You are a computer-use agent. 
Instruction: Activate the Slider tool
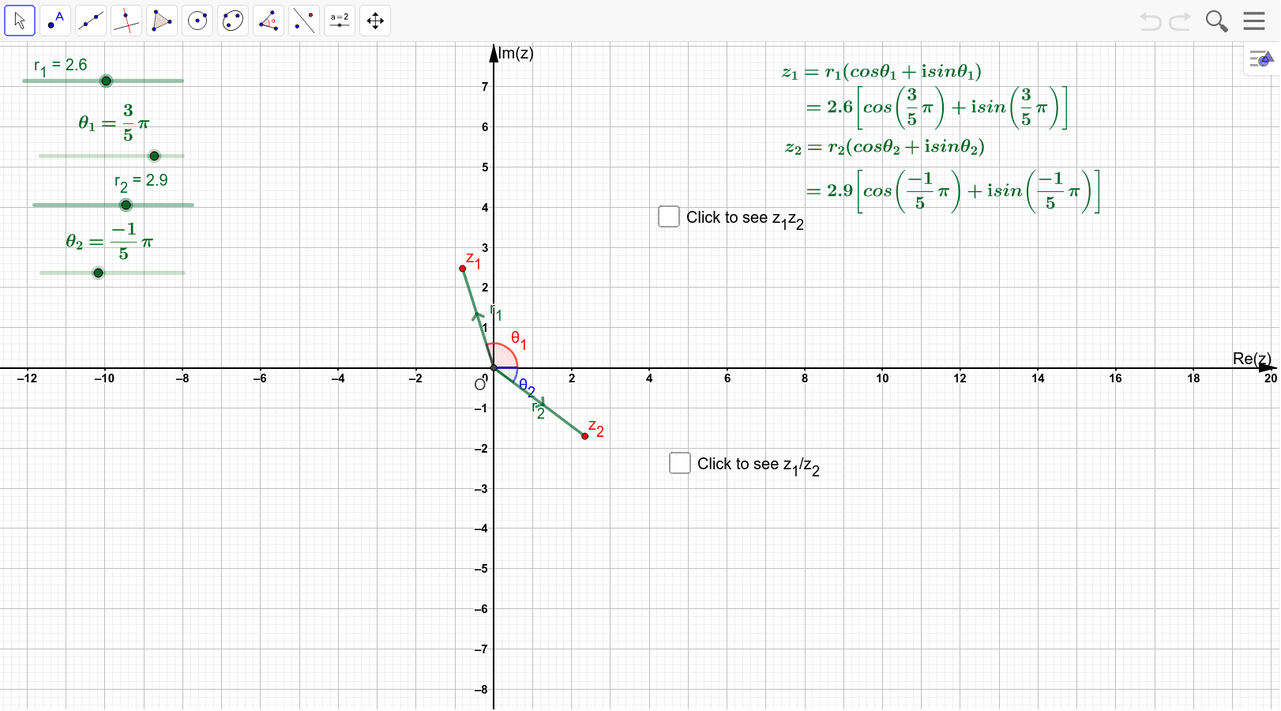[x=340, y=21]
